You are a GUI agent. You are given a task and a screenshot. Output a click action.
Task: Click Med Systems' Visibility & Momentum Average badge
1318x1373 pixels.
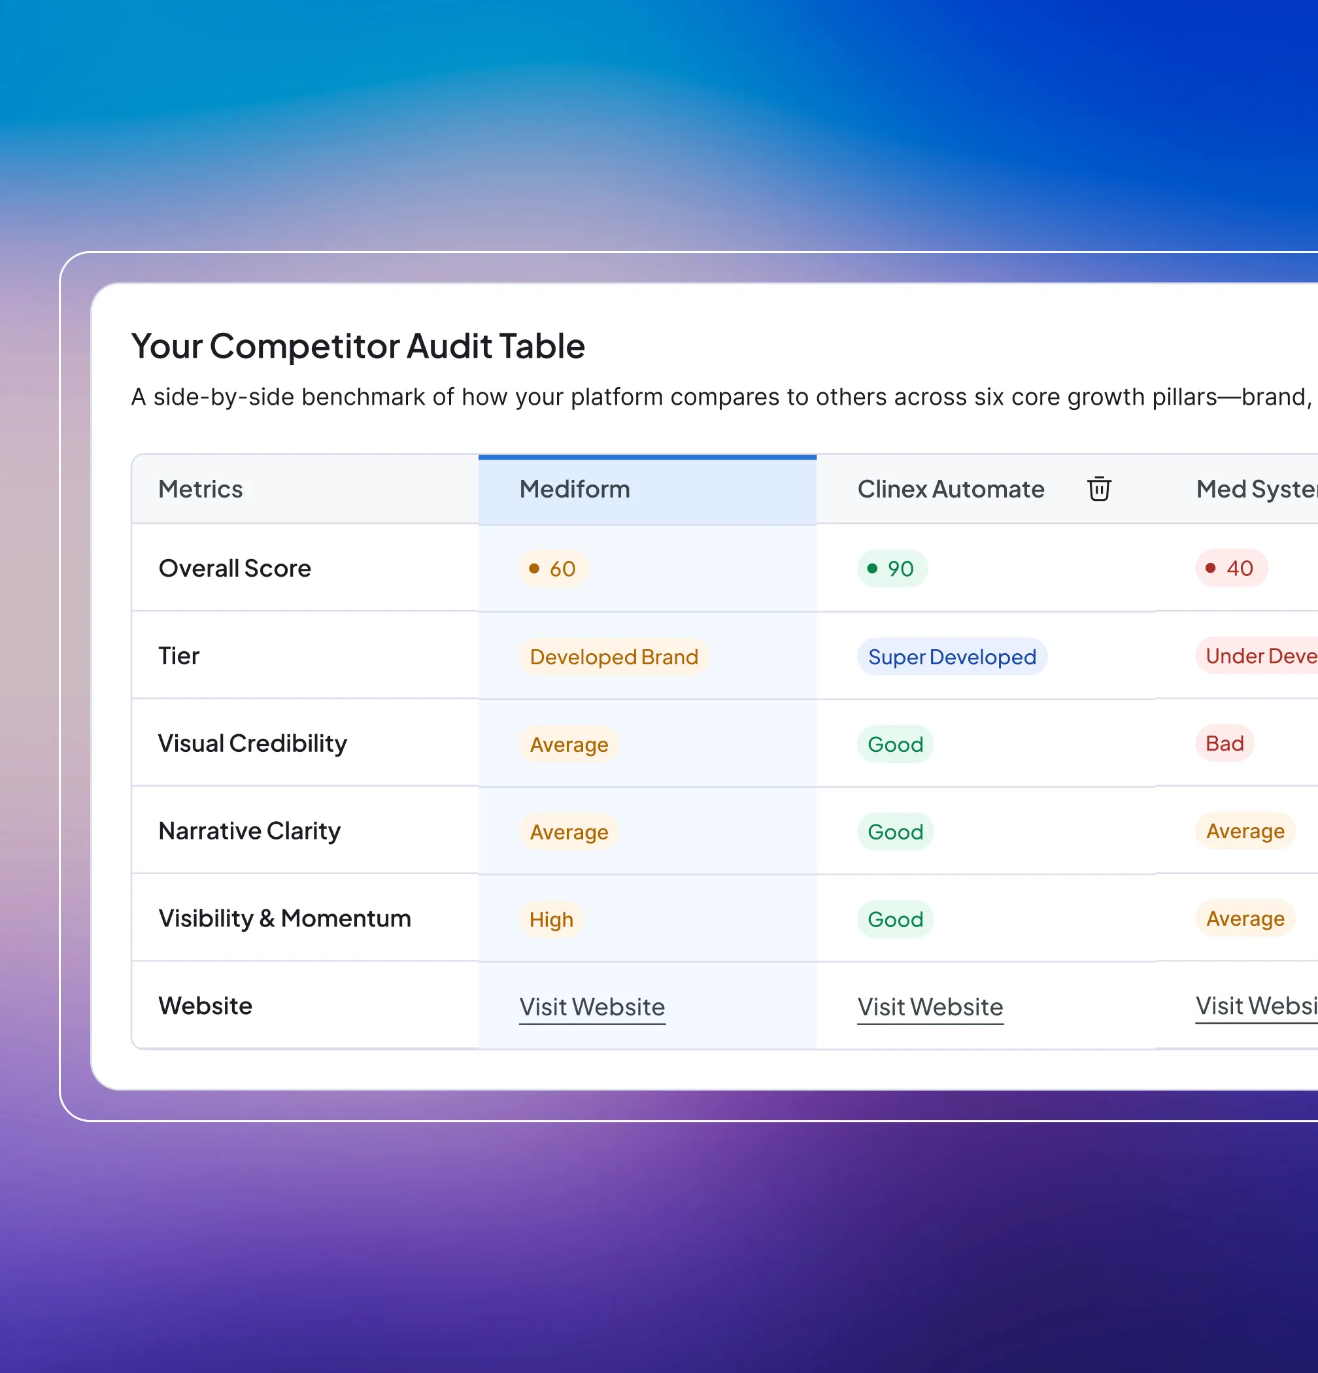[x=1245, y=919]
